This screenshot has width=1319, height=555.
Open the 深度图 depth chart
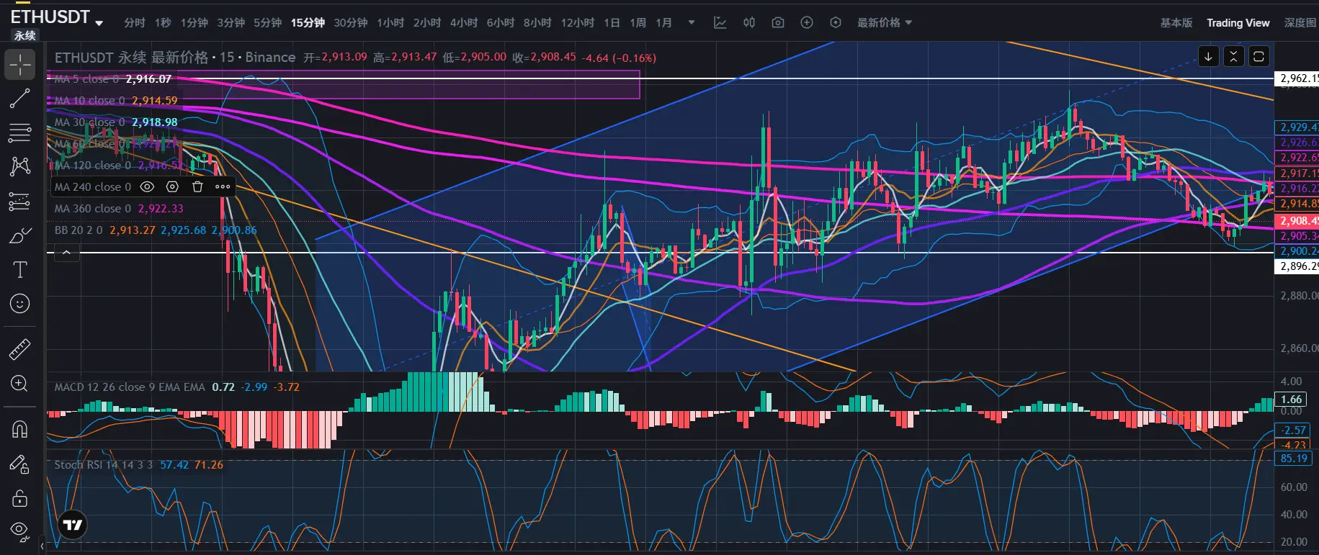(x=1300, y=22)
